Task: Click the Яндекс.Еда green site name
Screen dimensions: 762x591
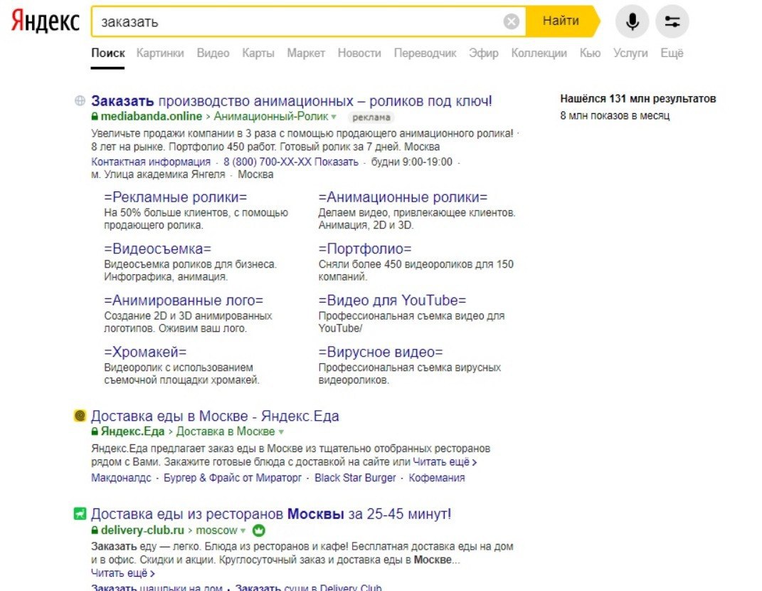Action: coord(132,432)
